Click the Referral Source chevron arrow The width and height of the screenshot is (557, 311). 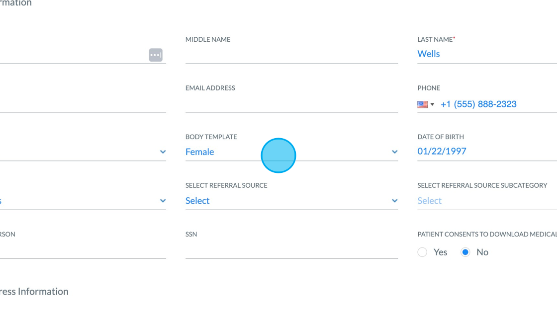[x=394, y=201]
